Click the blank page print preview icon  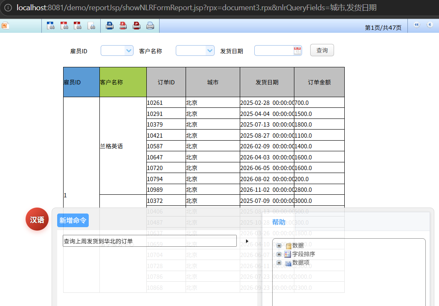coord(91,26)
